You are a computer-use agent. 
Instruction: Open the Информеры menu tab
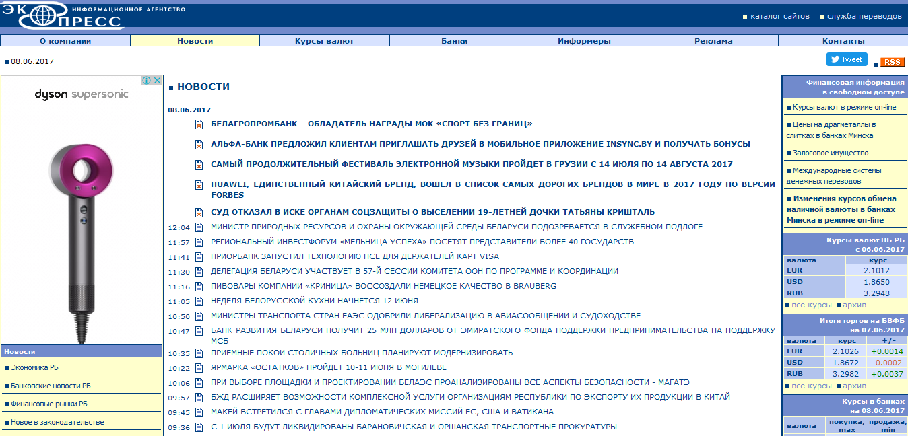[584, 41]
